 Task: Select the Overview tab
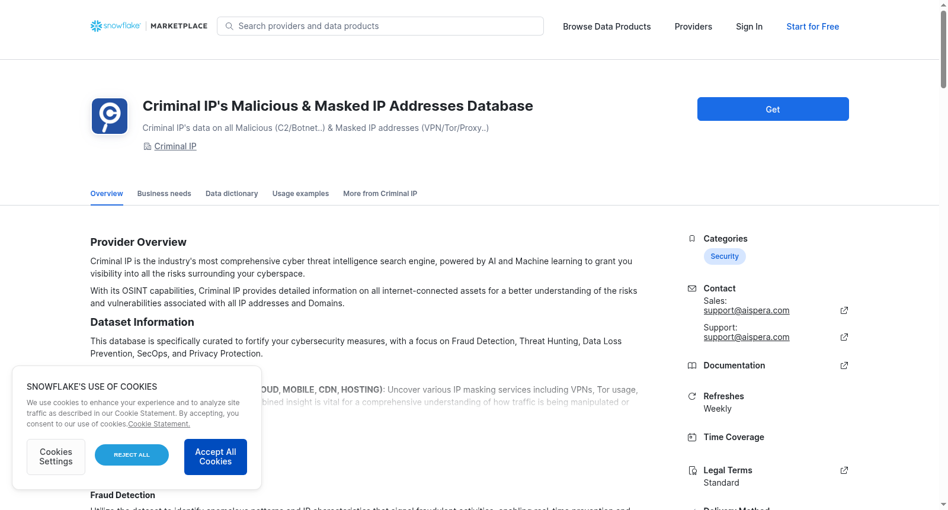coord(107,194)
